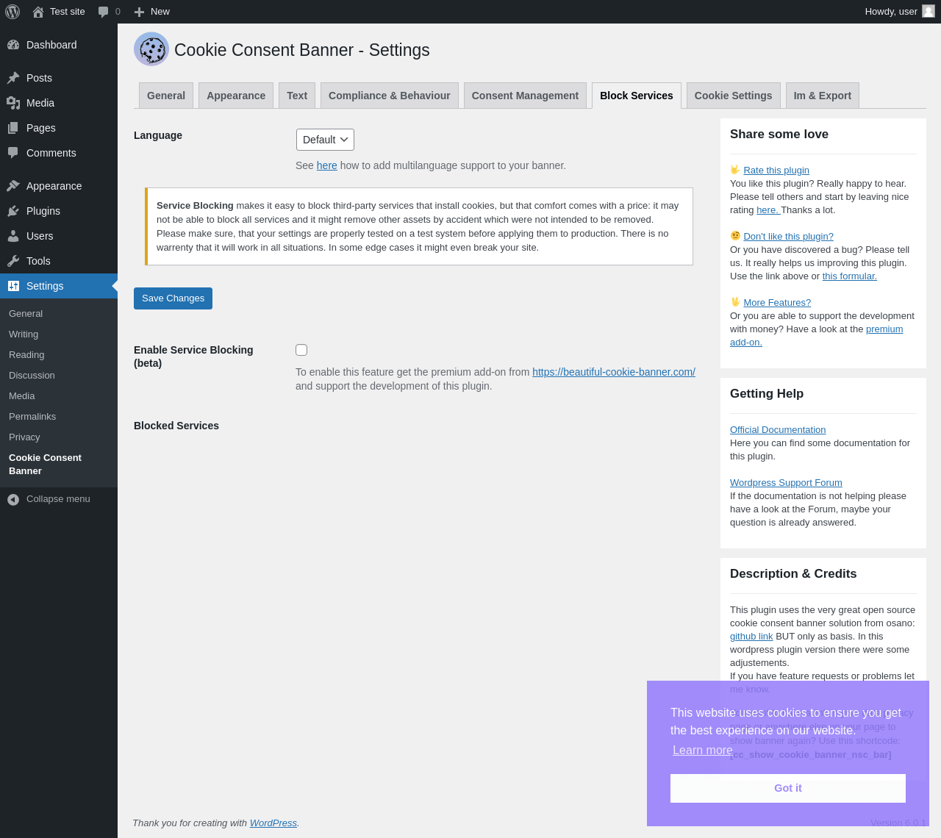Open the Cookie Settings tab
Viewport: 941px width, 838px height.
click(x=734, y=96)
